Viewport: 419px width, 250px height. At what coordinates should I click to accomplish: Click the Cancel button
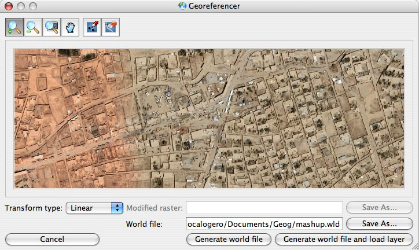tap(52, 239)
